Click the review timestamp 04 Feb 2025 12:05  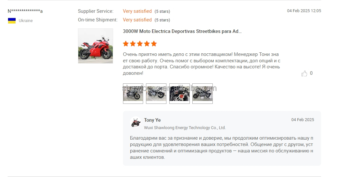(x=304, y=11)
